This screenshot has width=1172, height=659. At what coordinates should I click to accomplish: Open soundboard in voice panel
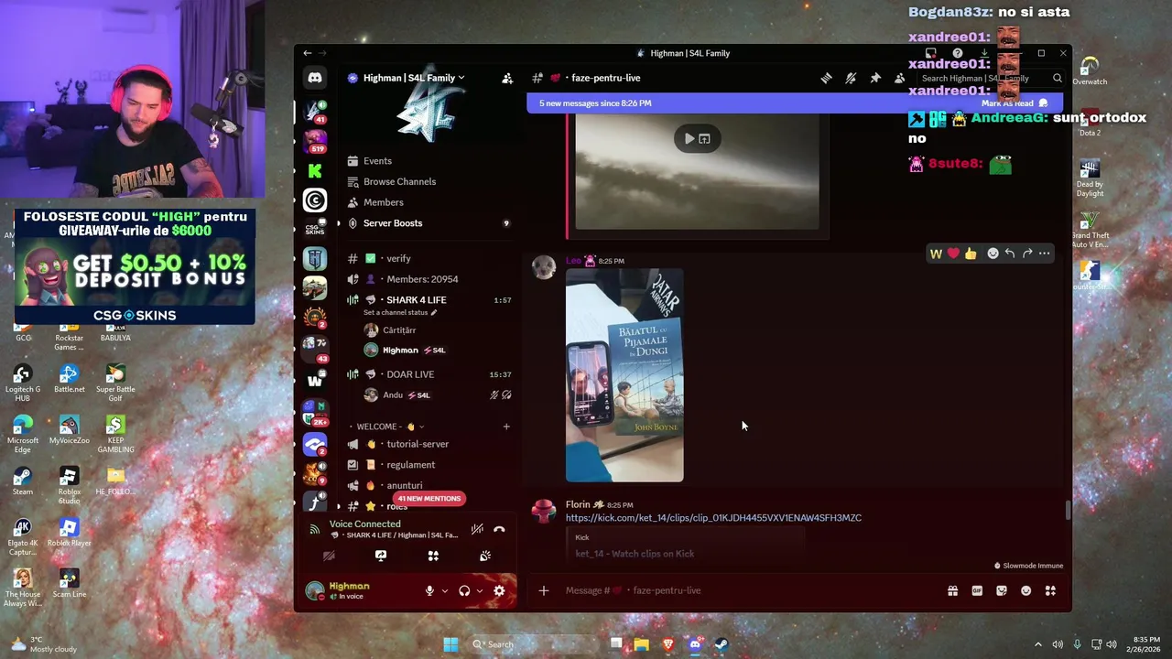[485, 556]
